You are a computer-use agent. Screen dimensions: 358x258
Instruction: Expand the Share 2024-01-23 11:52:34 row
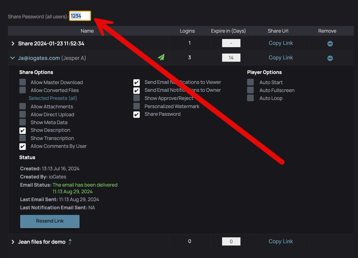(13, 44)
